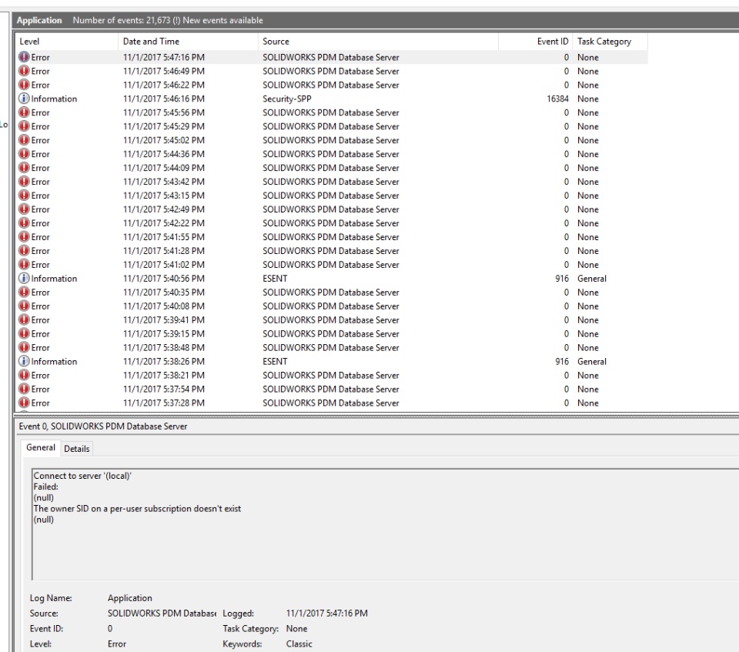Select the 11/1/2017 5:37:28 PM date cell
Viewport: 739px width, 652px height.
click(164, 403)
